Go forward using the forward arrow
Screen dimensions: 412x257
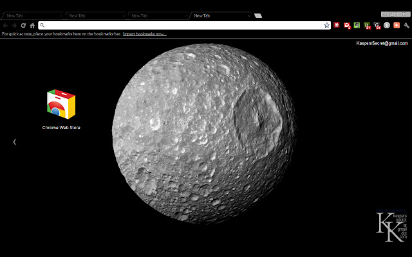click(14, 26)
